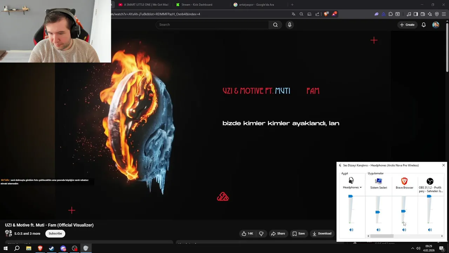Image resolution: width=449 pixels, height=253 pixels.
Task: Mute the OBS 31.1.2 application volume
Action: (x=430, y=230)
